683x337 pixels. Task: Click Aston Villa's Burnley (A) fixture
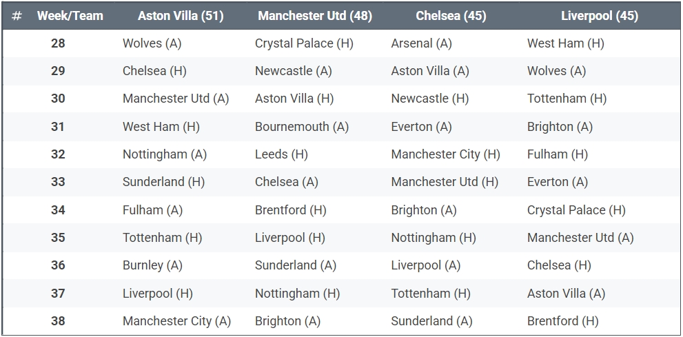point(152,265)
